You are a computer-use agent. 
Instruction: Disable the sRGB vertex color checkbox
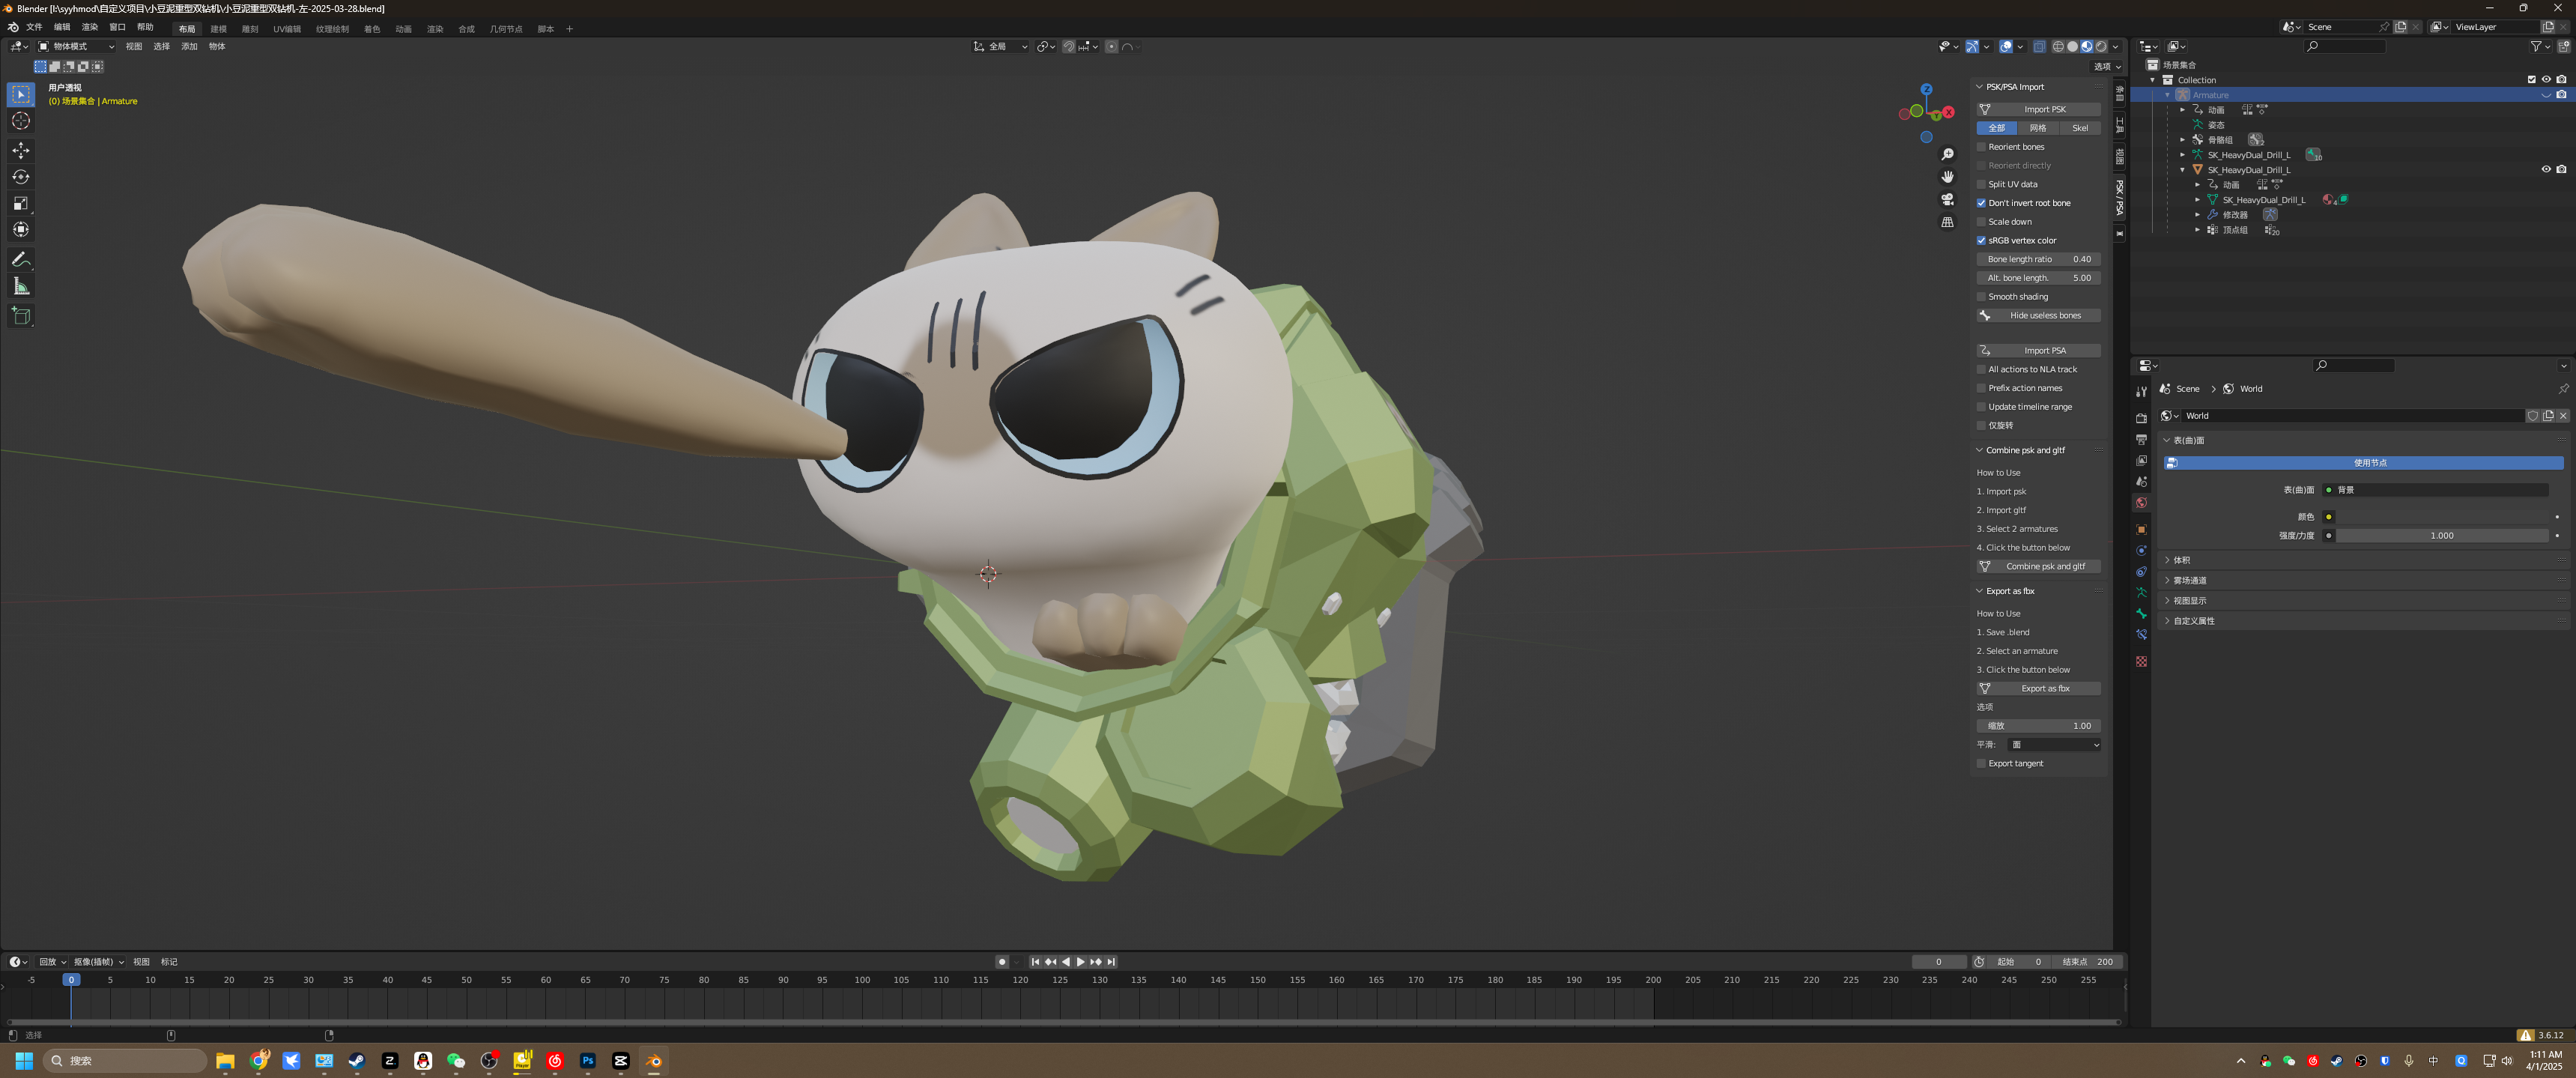pyautogui.click(x=1981, y=240)
